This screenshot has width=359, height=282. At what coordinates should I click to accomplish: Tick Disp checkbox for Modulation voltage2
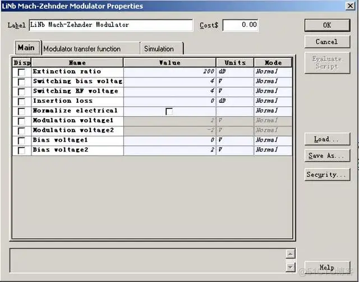(x=21, y=131)
